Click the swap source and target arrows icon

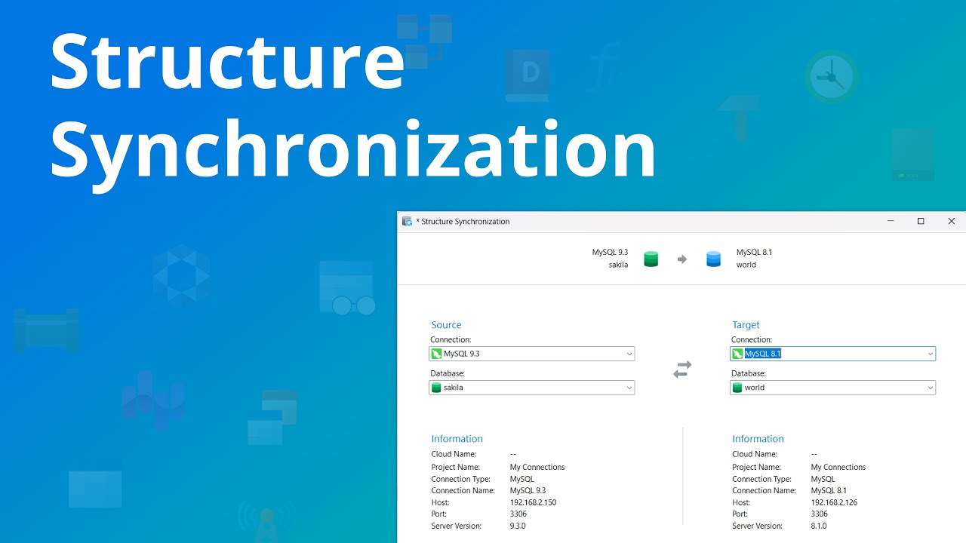click(682, 370)
